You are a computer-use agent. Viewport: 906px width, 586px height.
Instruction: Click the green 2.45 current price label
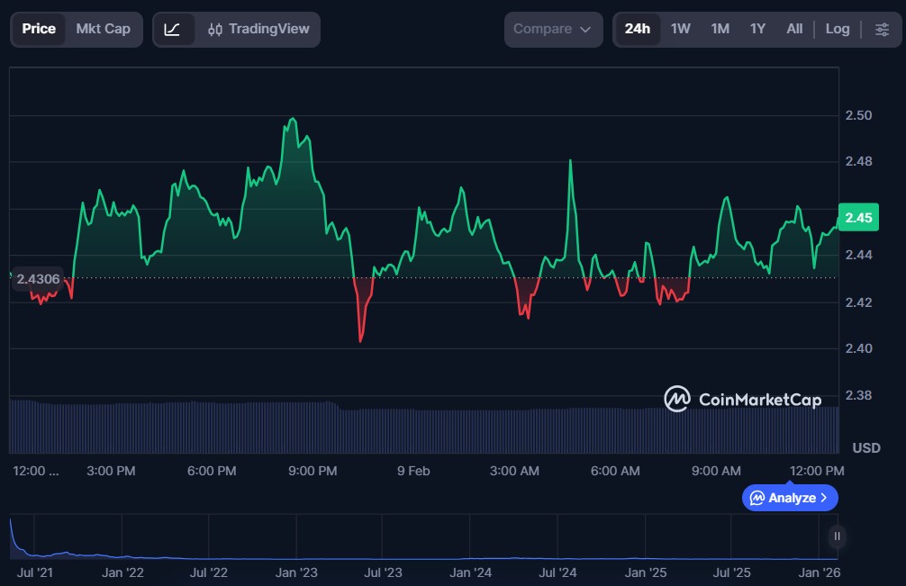point(858,218)
